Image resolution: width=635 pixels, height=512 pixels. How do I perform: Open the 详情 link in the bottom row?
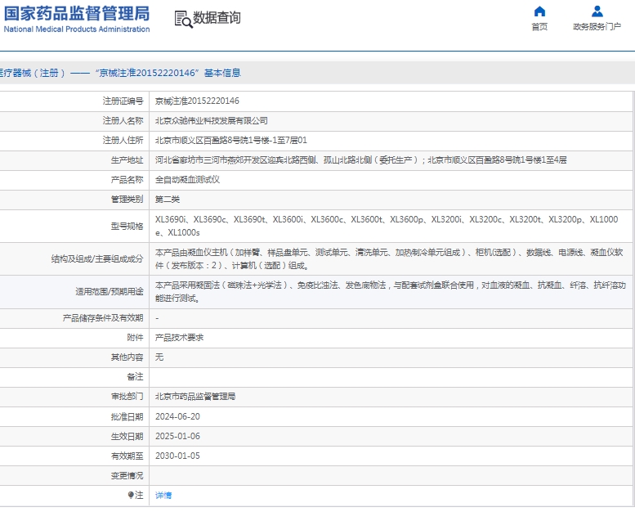(163, 496)
